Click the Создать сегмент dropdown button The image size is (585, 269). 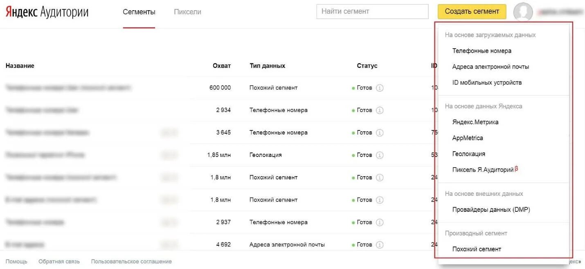point(472,11)
